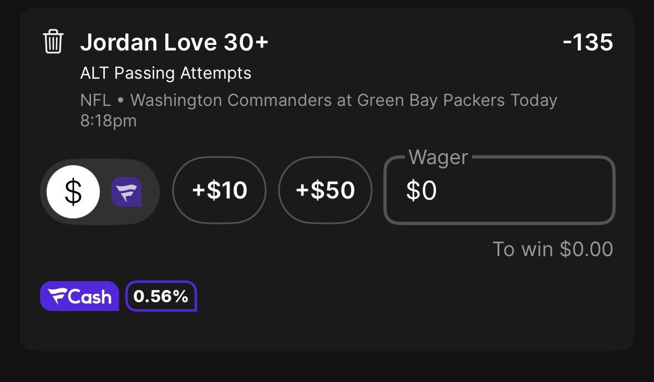
Task: Tap the NFL league label
Action: (x=95, y=100)
